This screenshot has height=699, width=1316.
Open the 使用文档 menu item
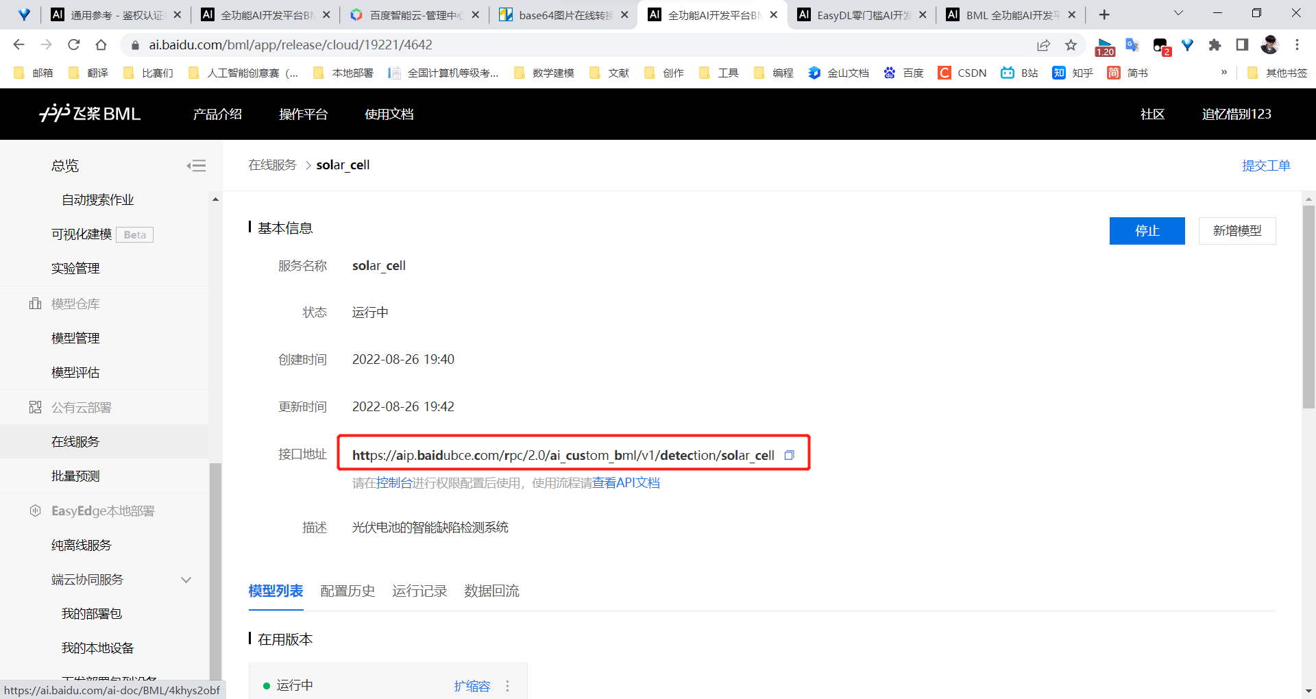pyautogui.click(x=389, y=114)
